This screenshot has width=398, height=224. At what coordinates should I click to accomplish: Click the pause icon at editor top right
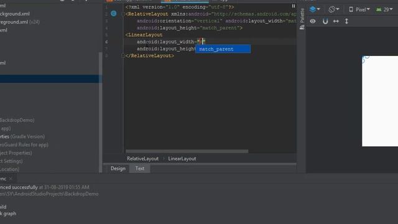pyautogui.click(x=294, y=6)
